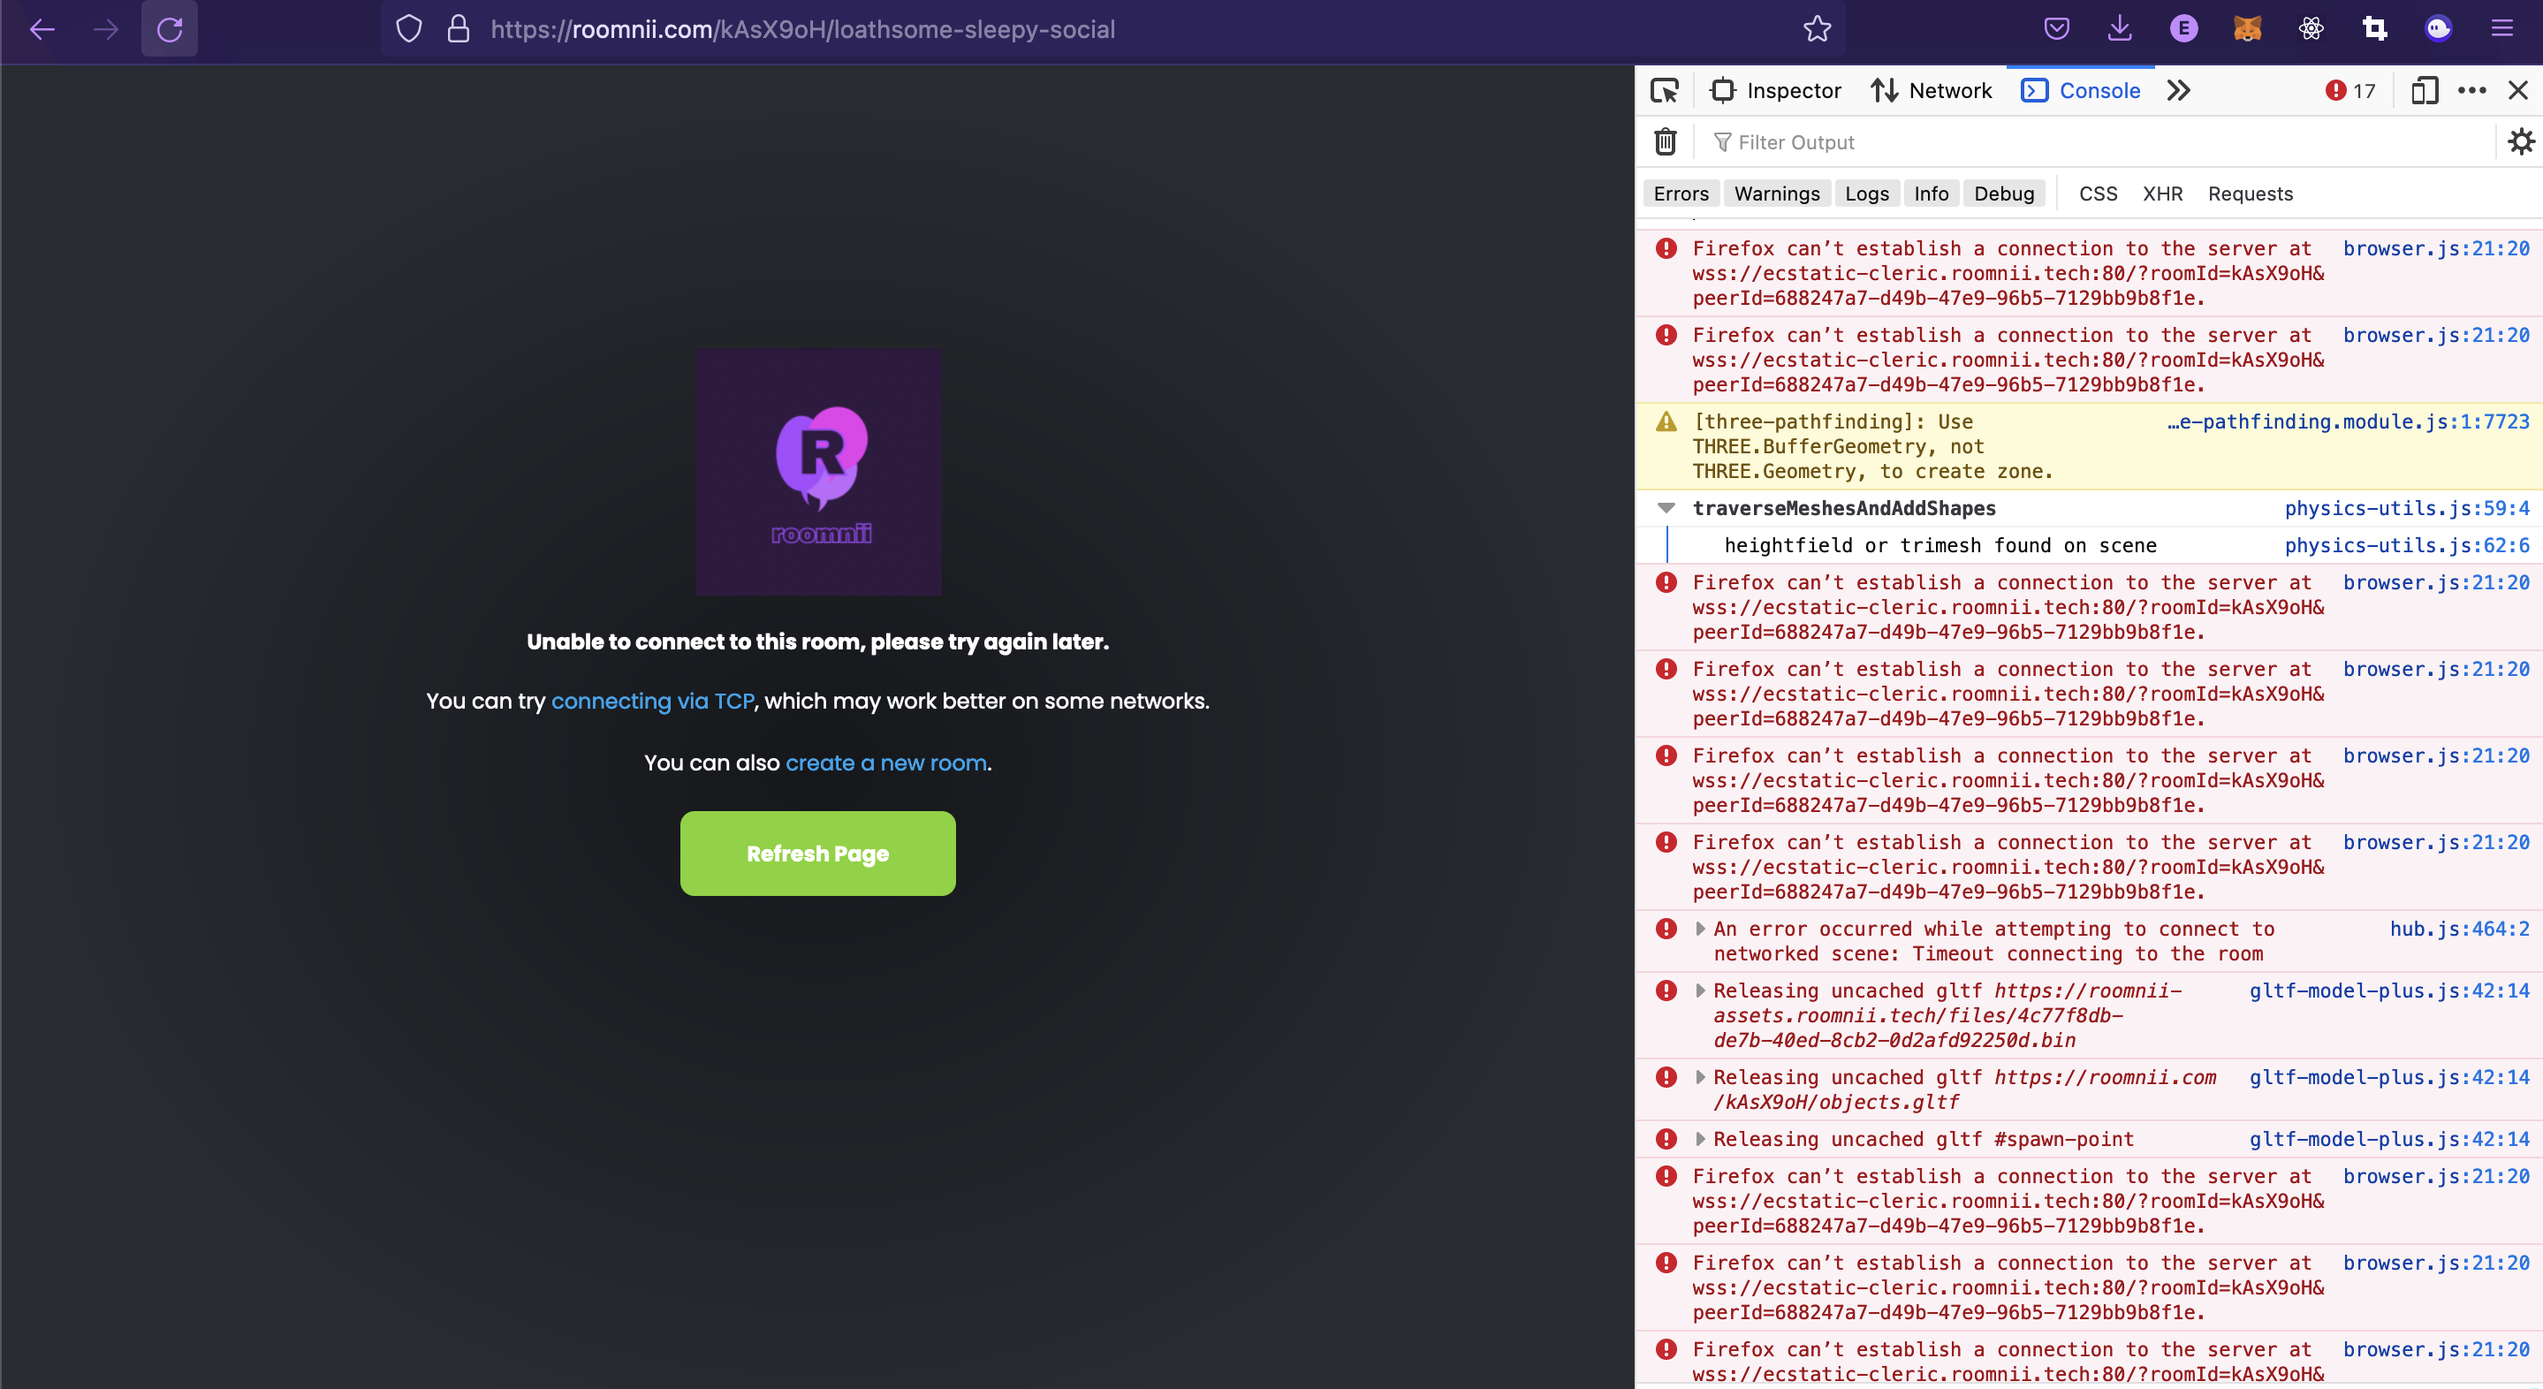Expand the '#spawn-point' release error
Image resolution: width=2543 pixels, height=1389 pixels.
point(1700,1139)
